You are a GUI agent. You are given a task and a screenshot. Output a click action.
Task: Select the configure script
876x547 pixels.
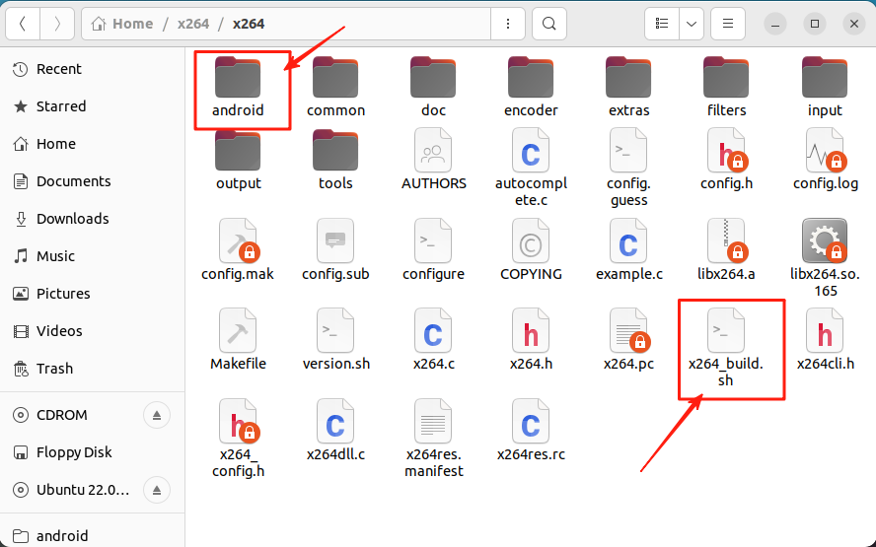(x=433, y=249)
